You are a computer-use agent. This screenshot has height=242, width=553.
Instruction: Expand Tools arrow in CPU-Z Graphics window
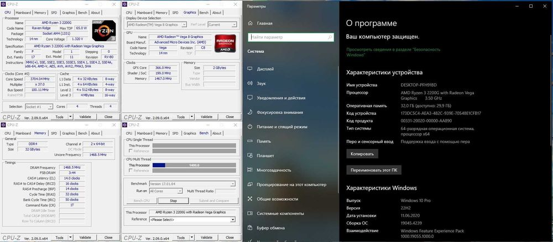pyautogui.click(x=192, y=117)
